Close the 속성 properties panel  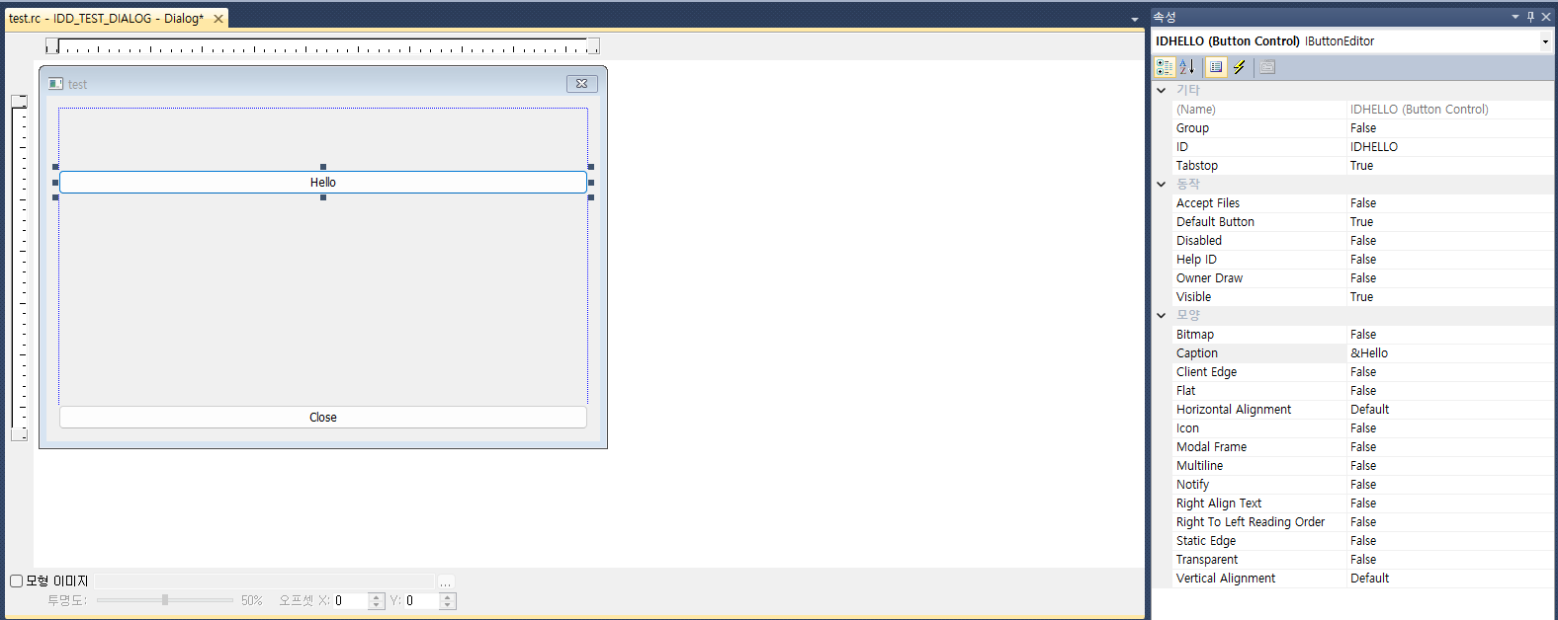(x=1546, y=17)
